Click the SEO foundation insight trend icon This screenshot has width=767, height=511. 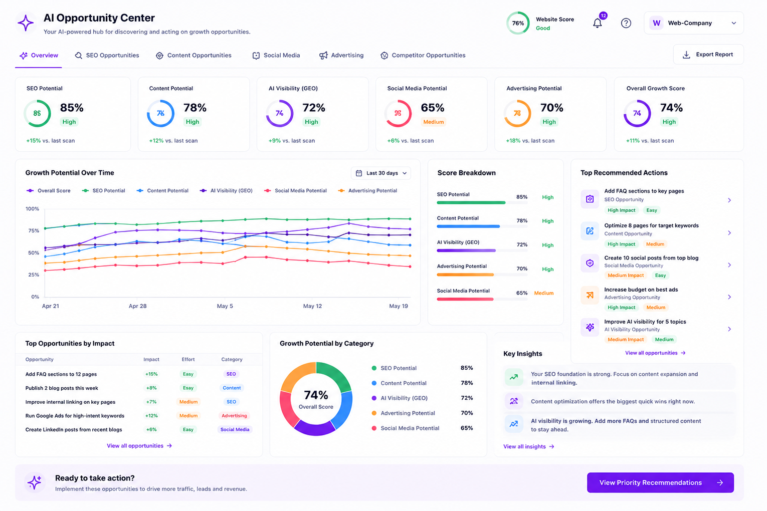pos(514,377)
